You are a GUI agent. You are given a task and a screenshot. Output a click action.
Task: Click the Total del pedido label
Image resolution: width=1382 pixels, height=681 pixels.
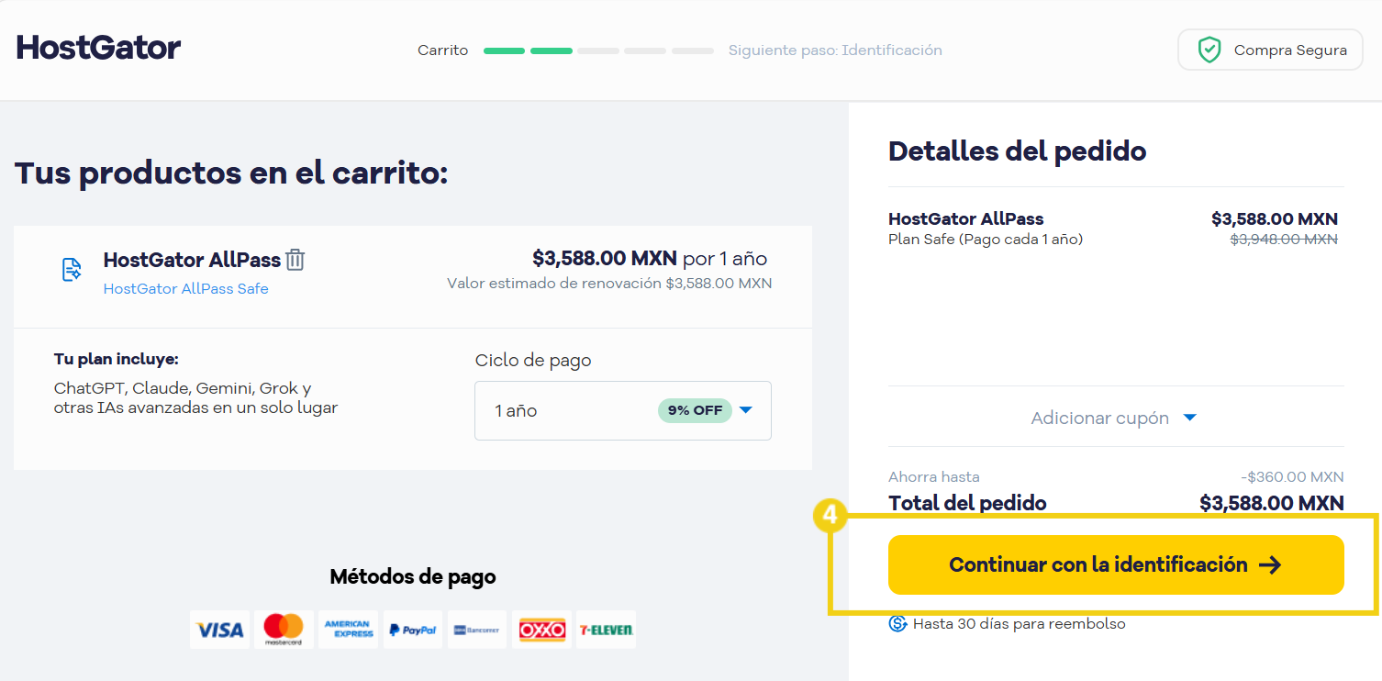tap(967, 503)
